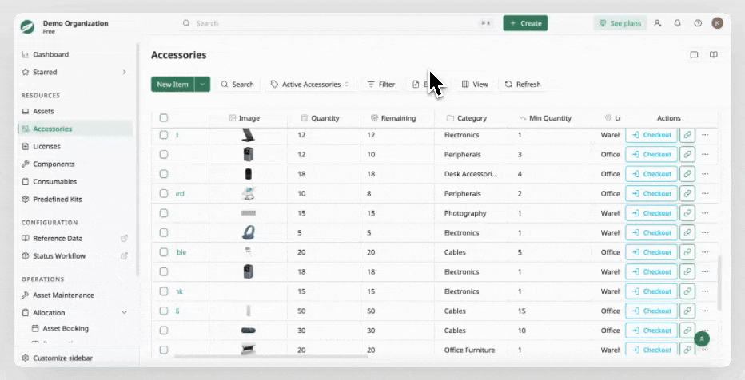Screen dimensions: 745x380
Task: Open the comments icon beside Accessories title
Action: 694,55
